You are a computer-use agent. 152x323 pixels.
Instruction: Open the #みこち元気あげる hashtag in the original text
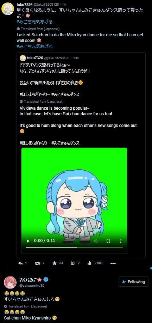(x=34, y=22)
